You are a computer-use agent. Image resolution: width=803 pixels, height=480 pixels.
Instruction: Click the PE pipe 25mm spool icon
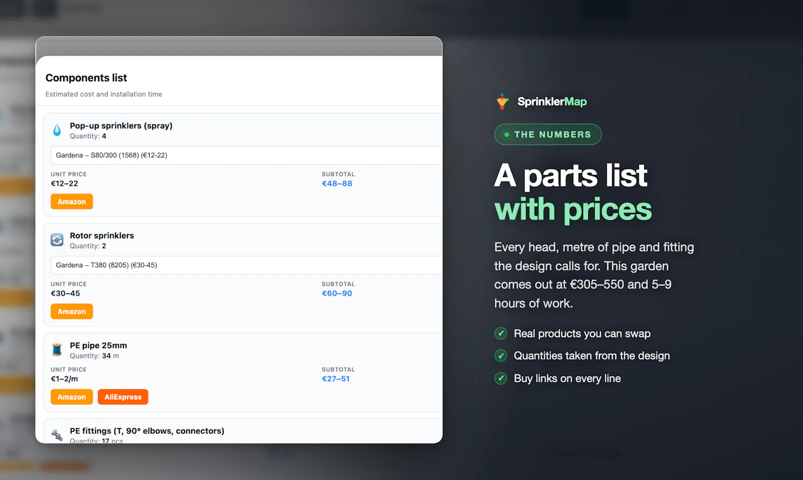pos(57,350)
